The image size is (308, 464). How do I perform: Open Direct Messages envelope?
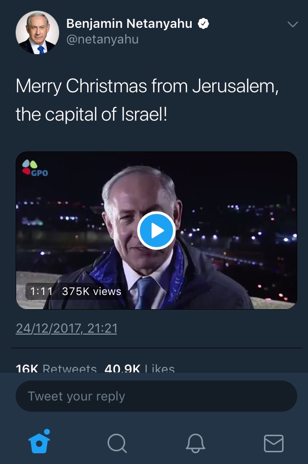click(274, 443)
